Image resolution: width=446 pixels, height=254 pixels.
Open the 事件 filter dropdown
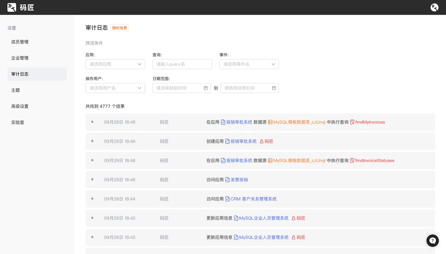click(249, 64)
